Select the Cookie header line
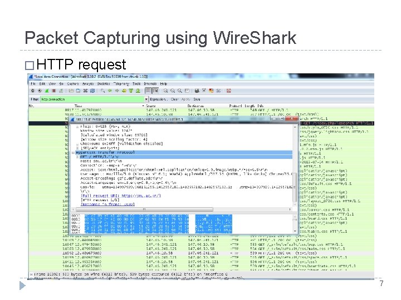This screenshot has width=401, height=300. coord(187,187)
